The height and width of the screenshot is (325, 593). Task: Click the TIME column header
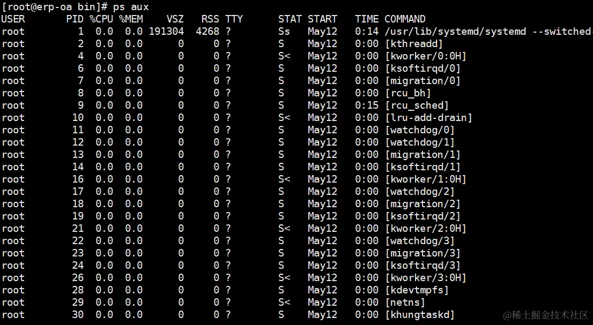click(x=367, y=19)
